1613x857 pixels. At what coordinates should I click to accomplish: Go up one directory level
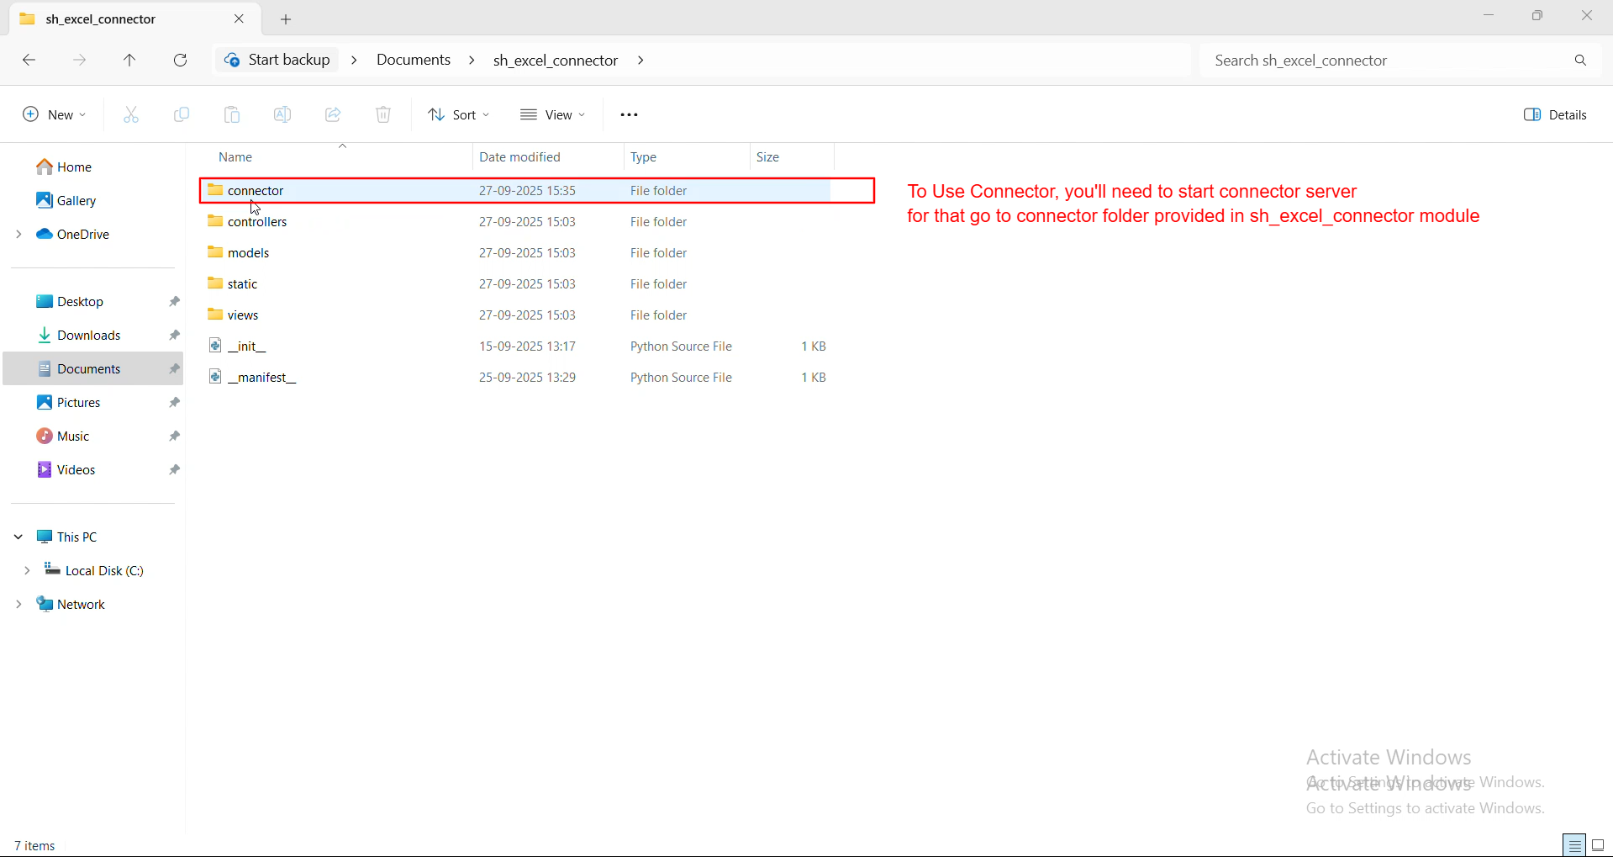(x=129, y=60)
